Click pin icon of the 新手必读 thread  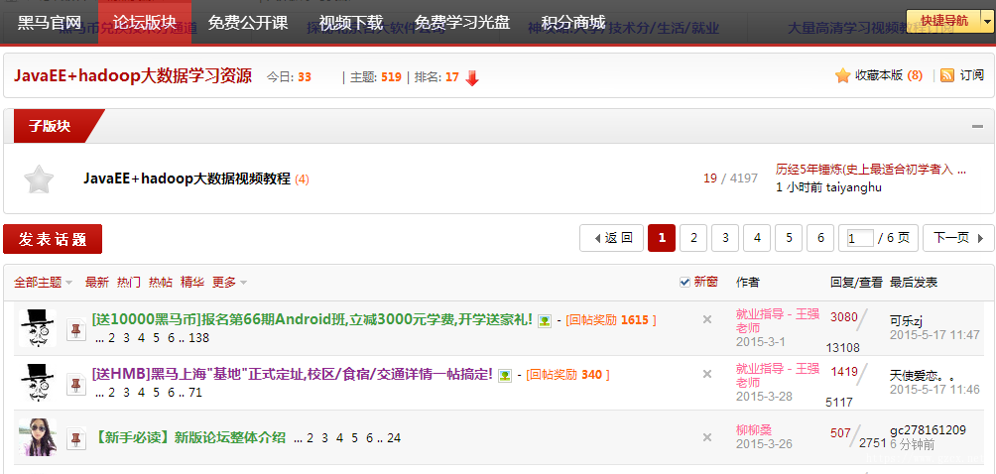click(75, 438)
